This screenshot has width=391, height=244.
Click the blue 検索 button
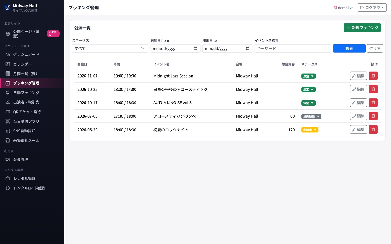click(x=349, y=48)
